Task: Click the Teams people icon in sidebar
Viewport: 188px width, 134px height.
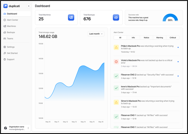Action: coord(5,39)
